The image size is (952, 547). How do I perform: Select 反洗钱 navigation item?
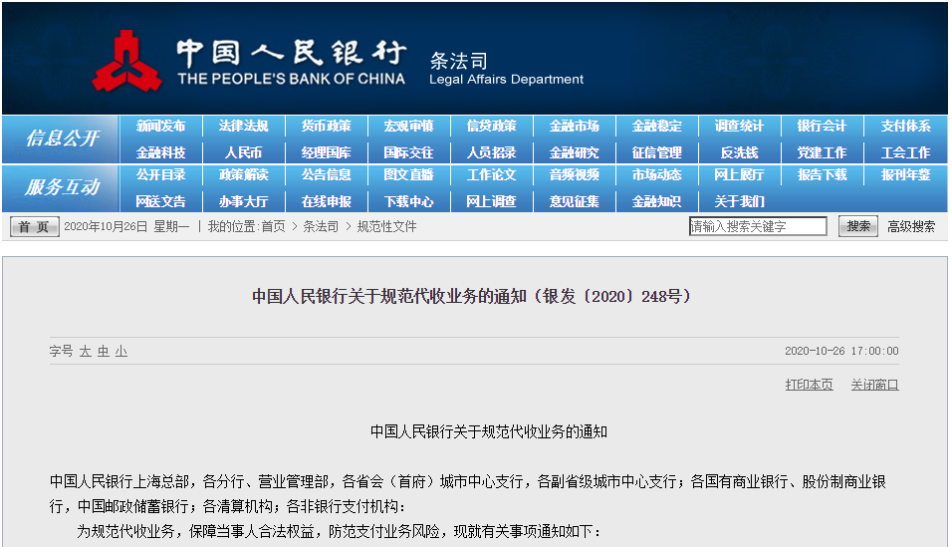[x=739, y=152]
